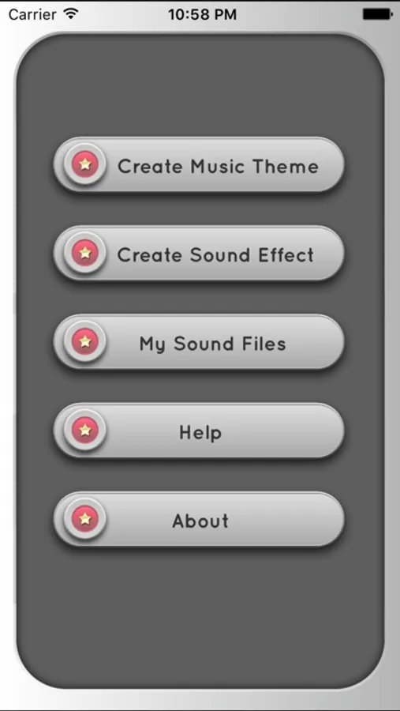Open the Create Music Theme screen
The width and height of the screenshot is (400, 711).
[x=199, y=164]
